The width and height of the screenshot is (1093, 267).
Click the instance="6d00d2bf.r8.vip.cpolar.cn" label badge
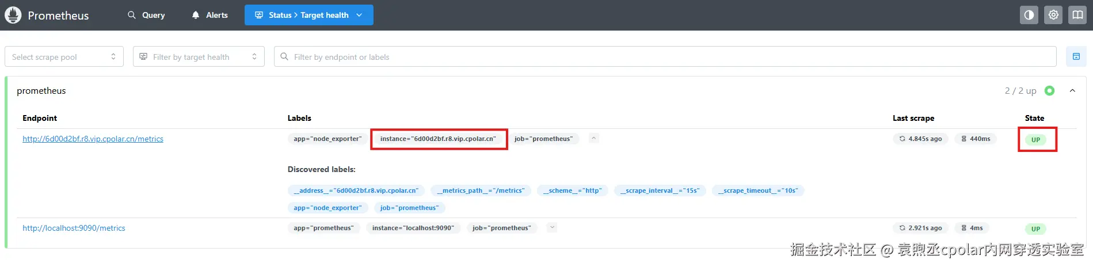tap(438, 139)
